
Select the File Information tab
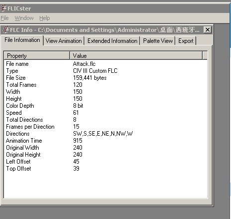(x=22, y=40)
